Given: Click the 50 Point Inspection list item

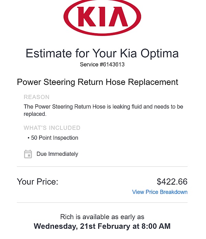Looking at the screenshot, I should [55, 138].
